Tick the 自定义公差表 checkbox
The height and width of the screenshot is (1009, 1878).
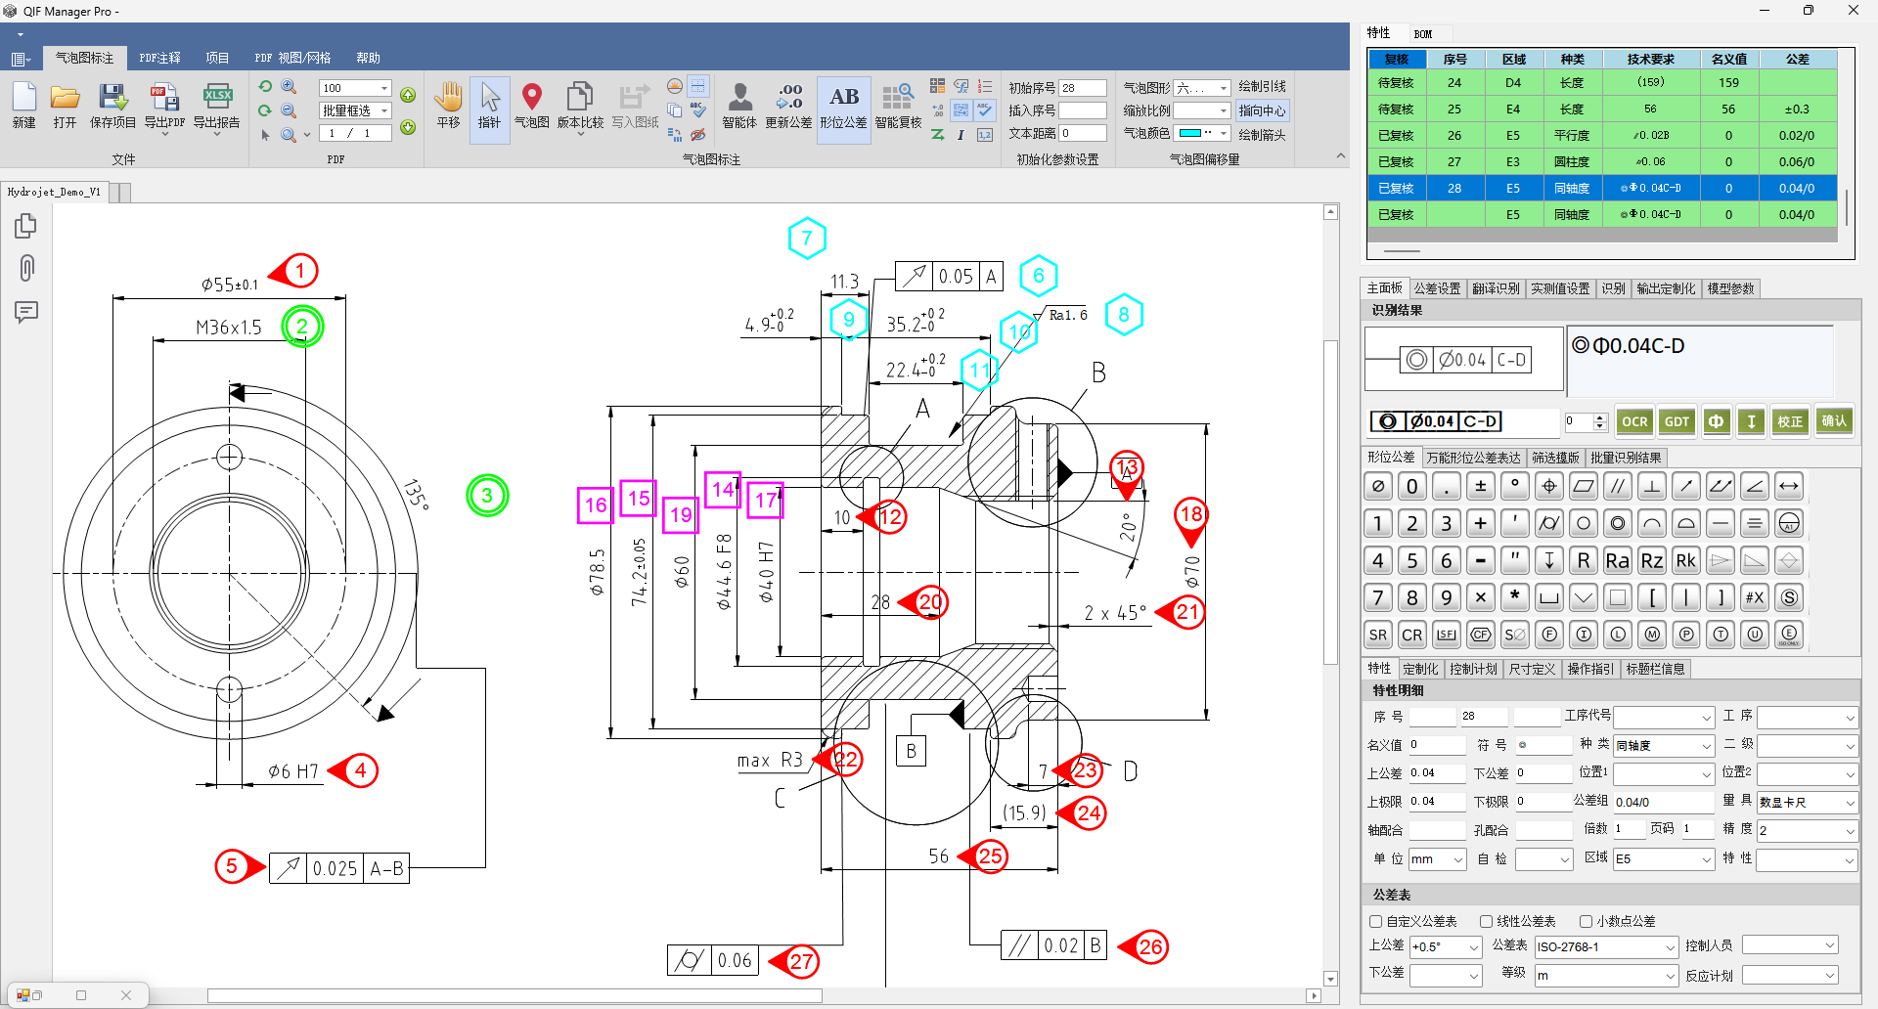click(x=1376, y=921)
